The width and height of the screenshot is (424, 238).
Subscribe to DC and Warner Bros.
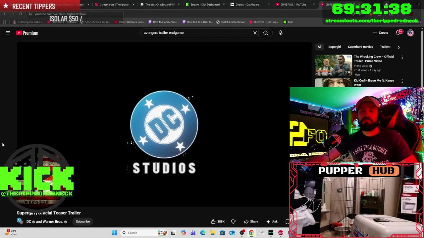(83, 221)
